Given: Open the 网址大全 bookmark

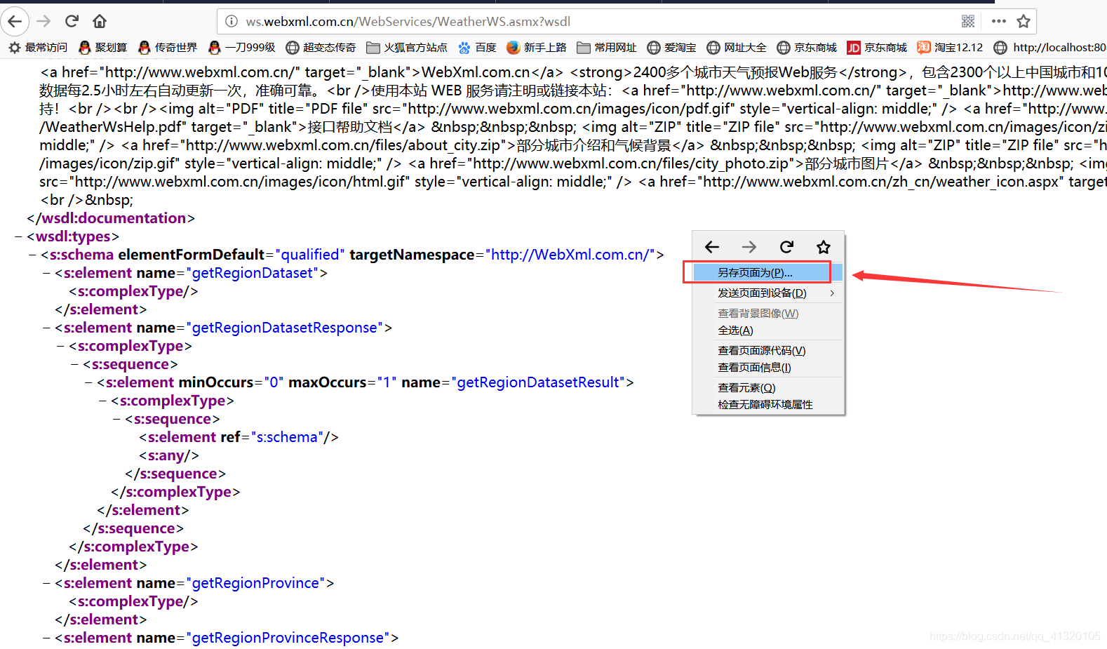Looking at the screenshot, I should tap(737, 48).
